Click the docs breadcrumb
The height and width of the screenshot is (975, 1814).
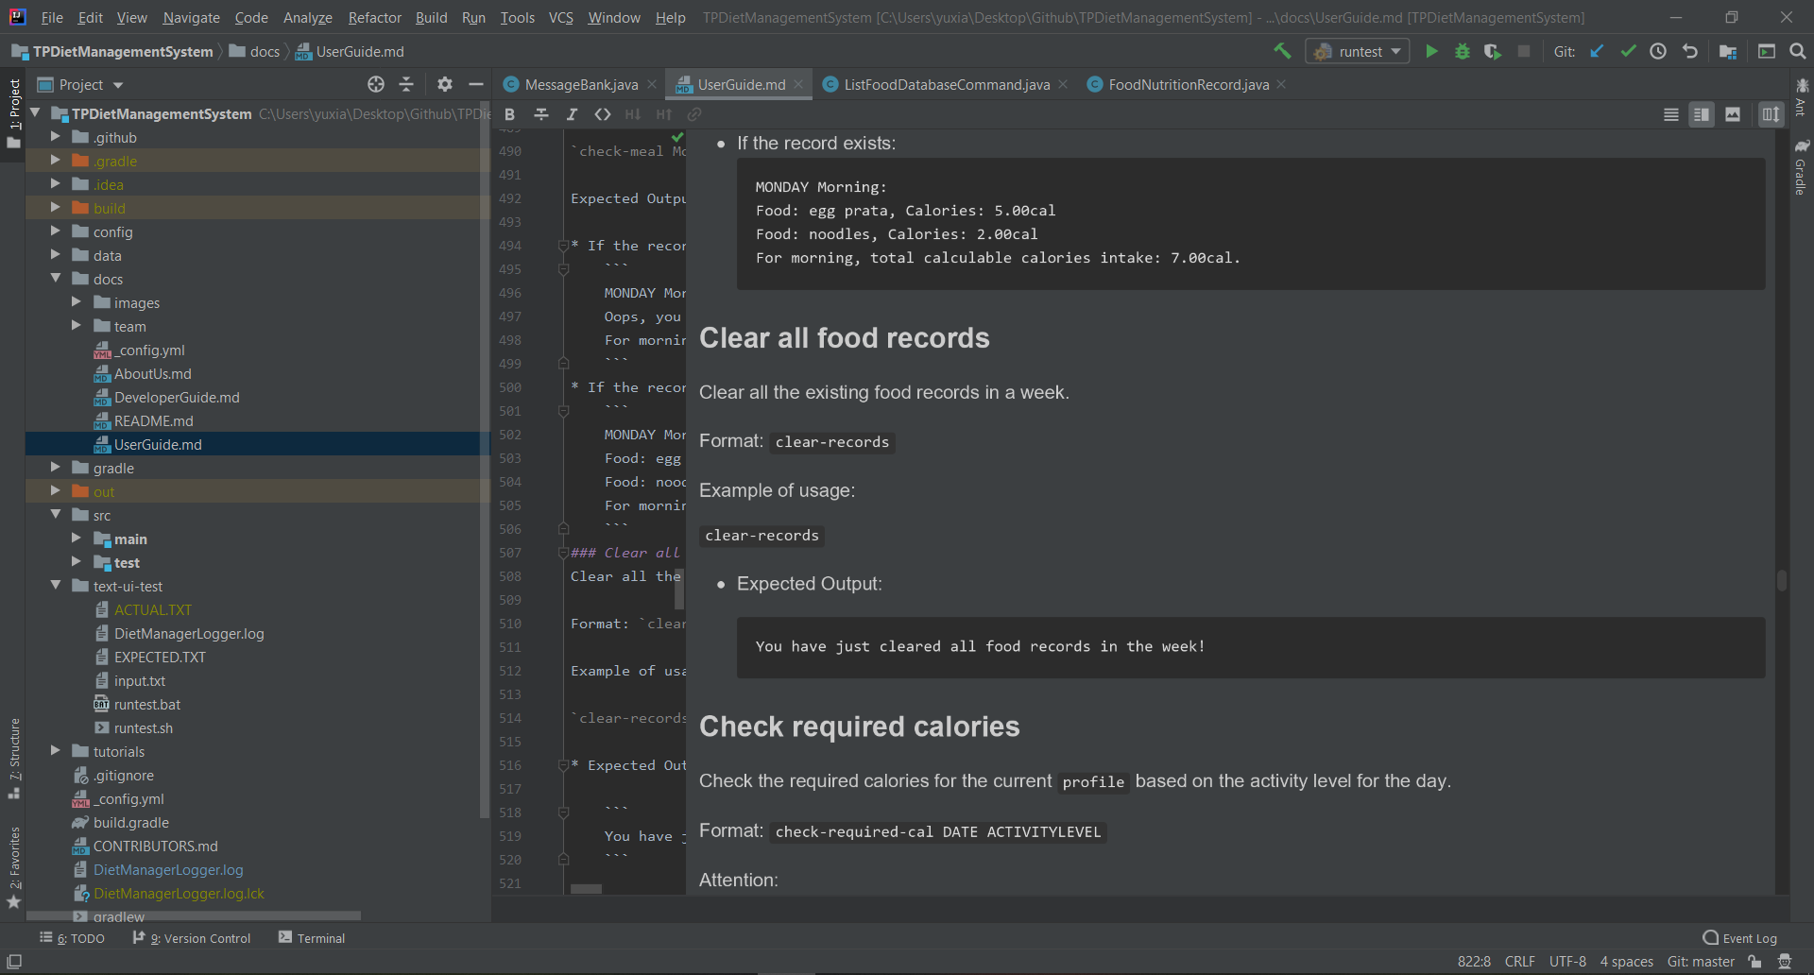click(255, 51)
